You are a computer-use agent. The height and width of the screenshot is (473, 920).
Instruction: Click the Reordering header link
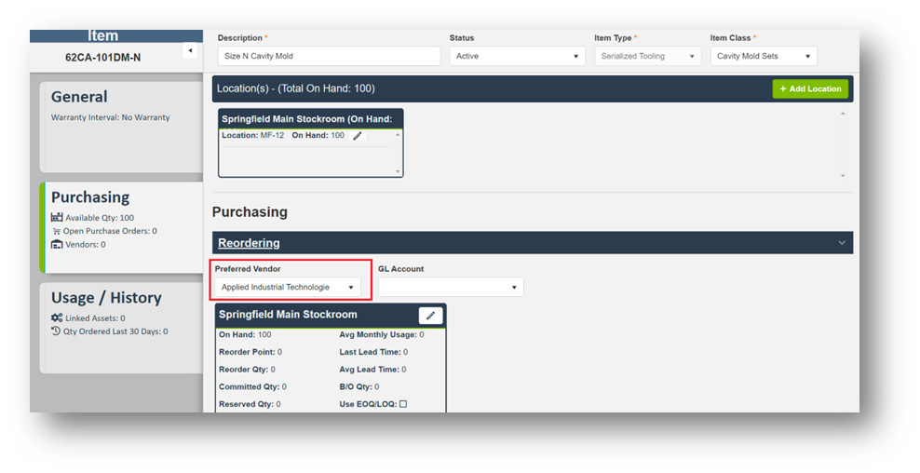[x=249, y=243]
